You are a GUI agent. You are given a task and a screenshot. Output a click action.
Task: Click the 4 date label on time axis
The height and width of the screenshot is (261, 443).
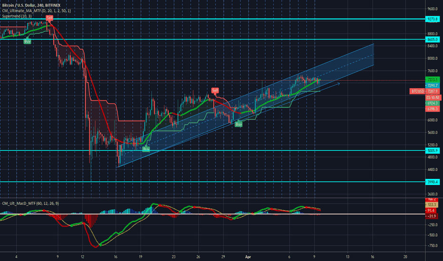[16, 257]
